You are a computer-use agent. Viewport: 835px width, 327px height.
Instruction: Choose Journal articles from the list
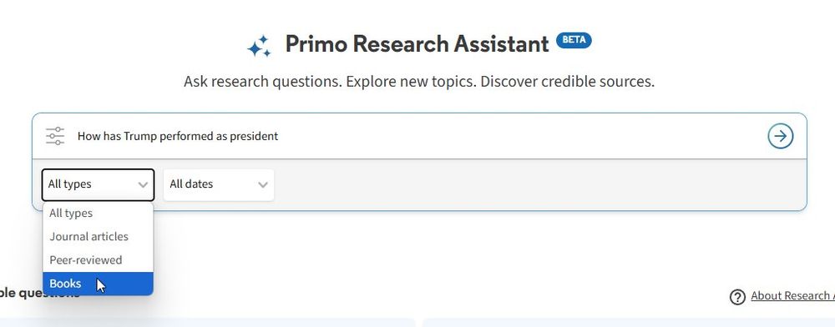98,237
